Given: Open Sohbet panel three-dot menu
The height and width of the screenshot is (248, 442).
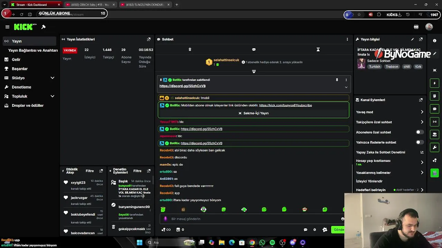Looking at the screenshot, I should [x=347, y=39].
